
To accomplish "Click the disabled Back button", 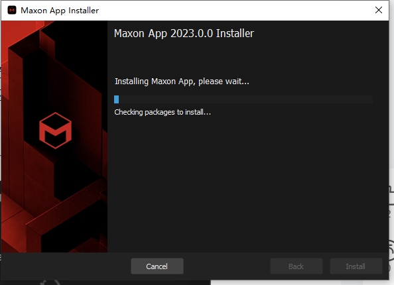I will click(x=296, y=266).
